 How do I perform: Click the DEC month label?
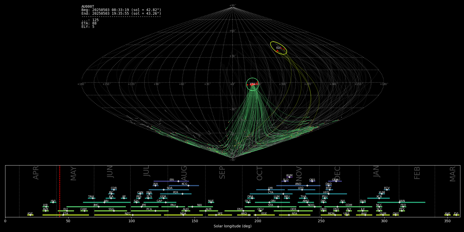pos(337,173)
